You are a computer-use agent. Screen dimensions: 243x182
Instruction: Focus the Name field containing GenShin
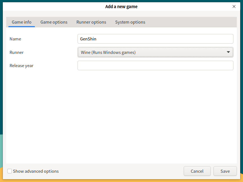coord(155,39)
